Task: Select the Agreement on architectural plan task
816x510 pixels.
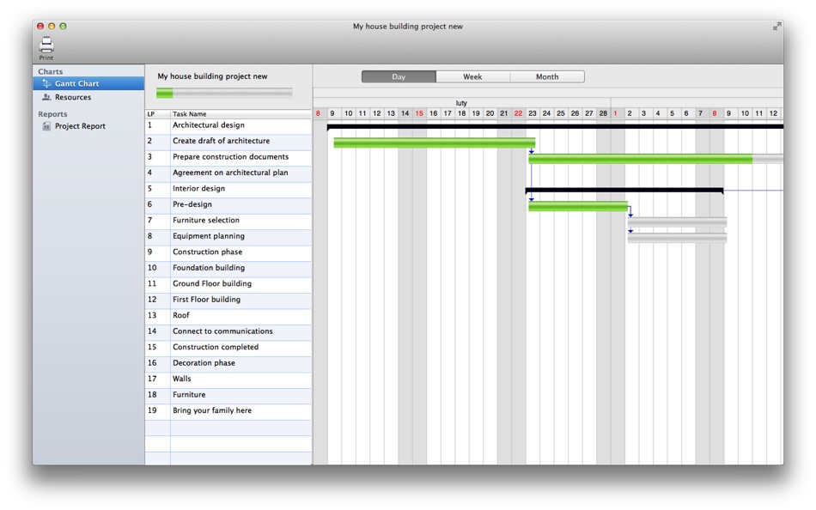Action: 228,173
